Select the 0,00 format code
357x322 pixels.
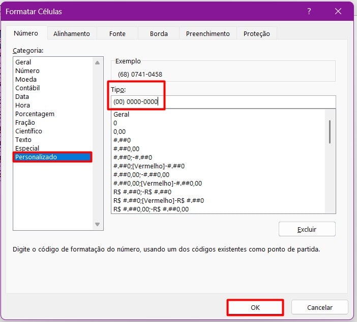tap(218, 131)
